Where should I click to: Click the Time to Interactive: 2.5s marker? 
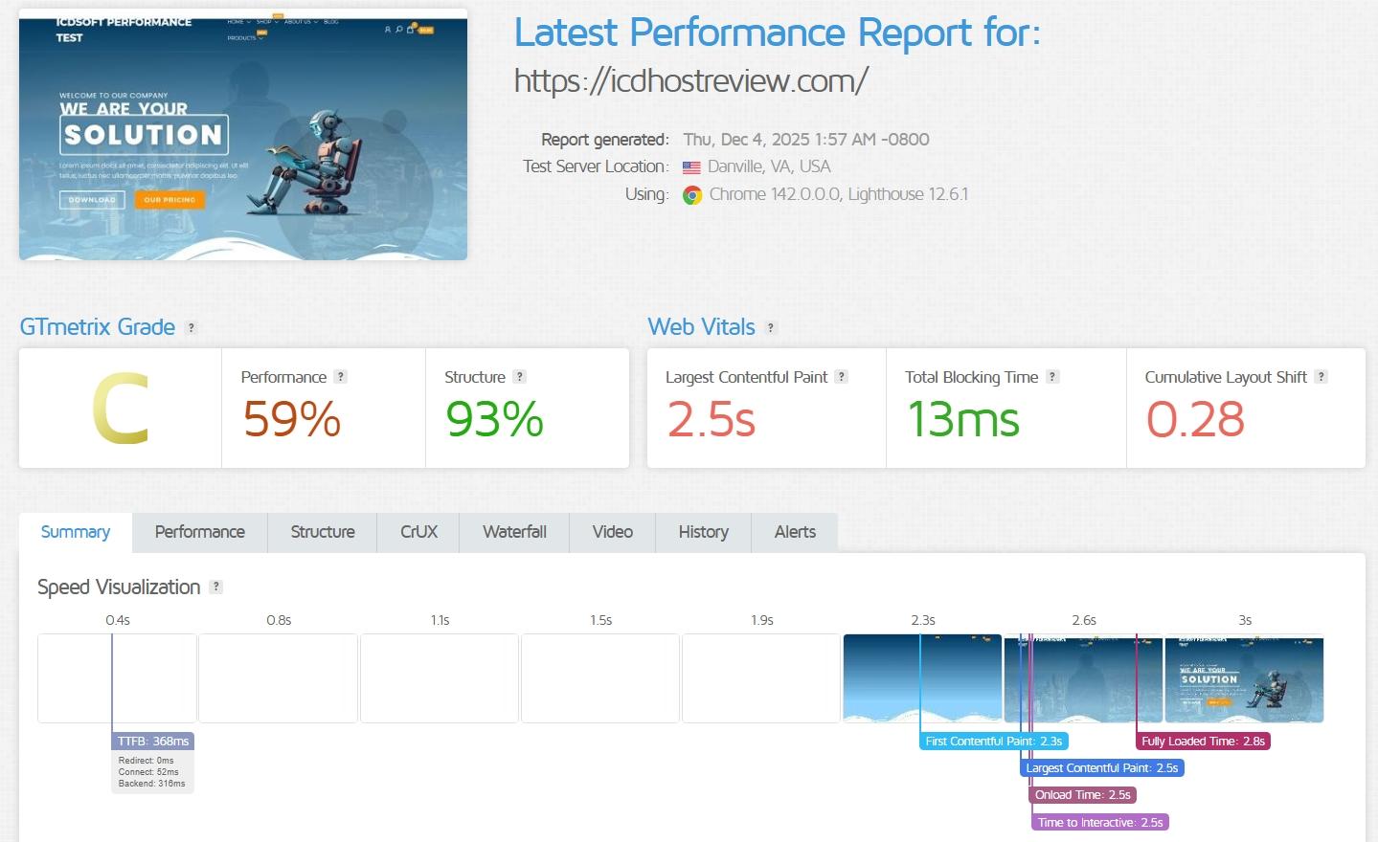click(x=1100, y=822)
